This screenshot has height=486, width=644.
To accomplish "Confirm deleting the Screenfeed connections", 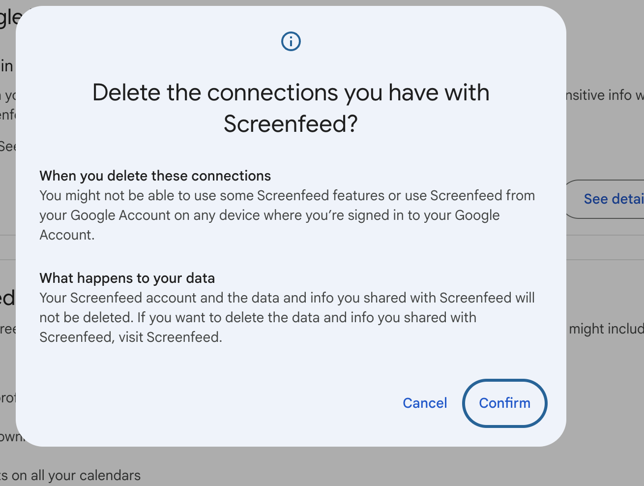I will click(504, 403).
